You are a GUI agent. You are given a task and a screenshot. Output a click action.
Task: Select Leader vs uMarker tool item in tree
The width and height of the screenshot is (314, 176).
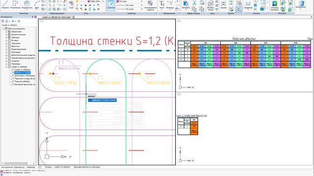click(x=22, y=69)
